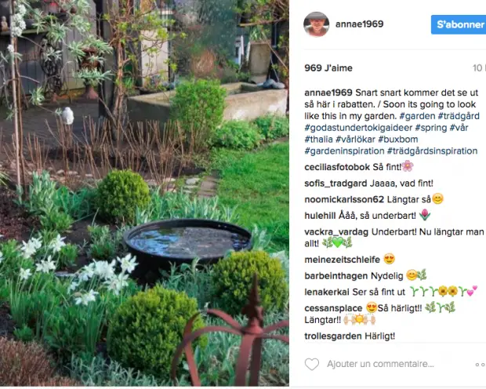Open the #thalia hashtag
The width and height of the screenshot is (486, 389).
tap(318, 140)
